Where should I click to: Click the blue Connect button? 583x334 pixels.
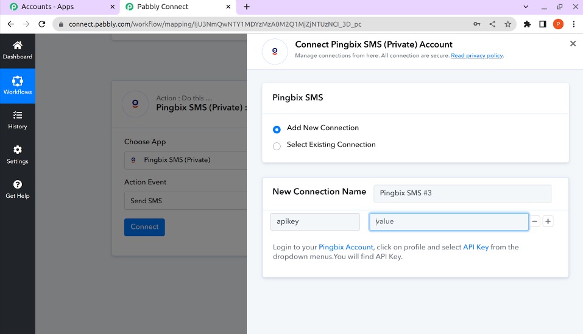144,227
